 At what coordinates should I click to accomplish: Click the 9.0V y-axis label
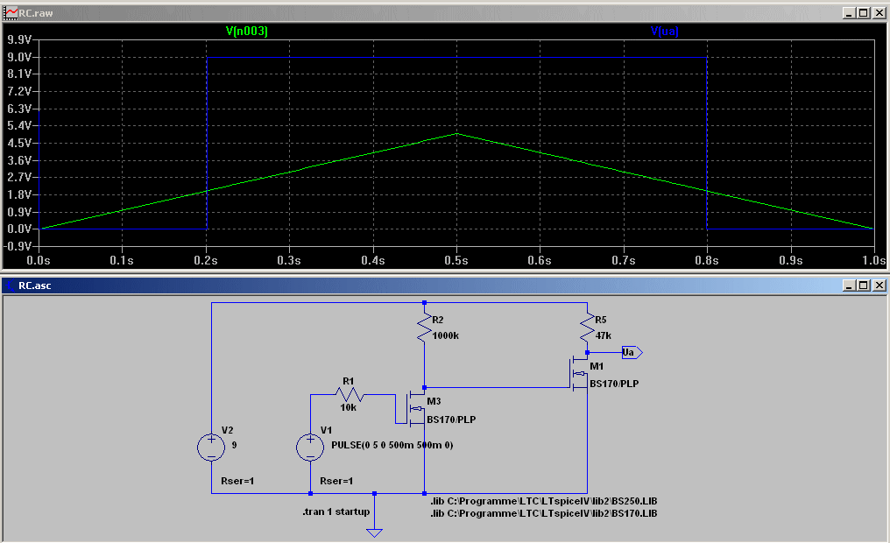(x=19, y=57)
